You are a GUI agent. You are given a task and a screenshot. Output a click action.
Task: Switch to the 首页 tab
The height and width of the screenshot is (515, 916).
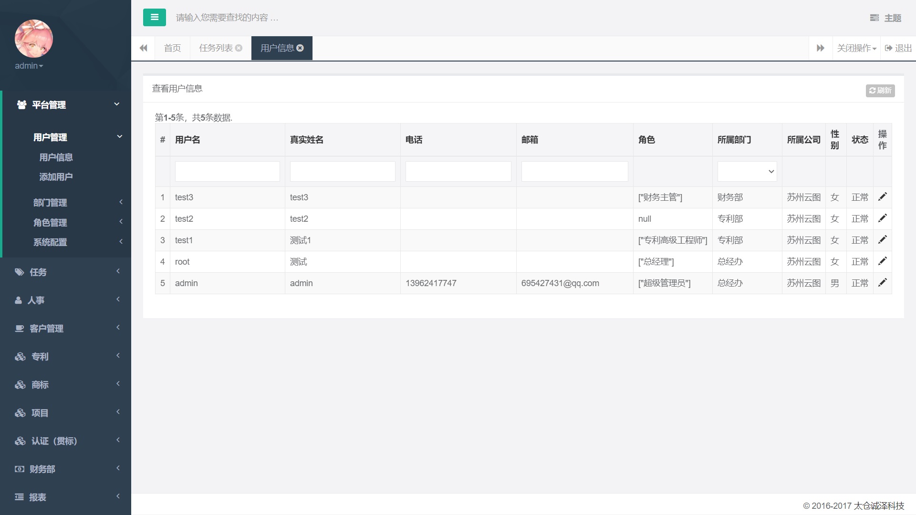click(x=172, y=48)
